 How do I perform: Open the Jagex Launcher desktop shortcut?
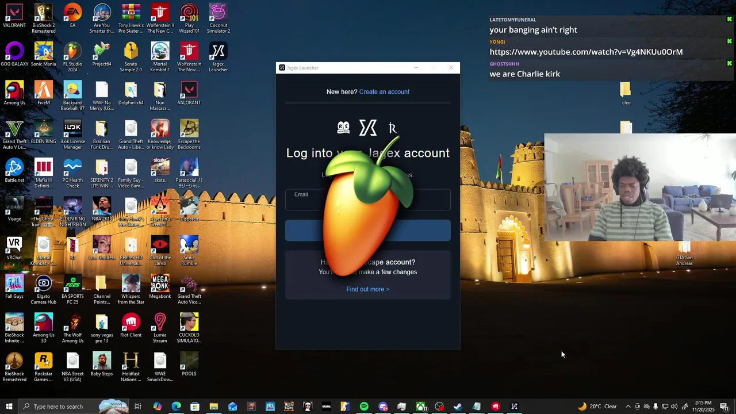218,57
